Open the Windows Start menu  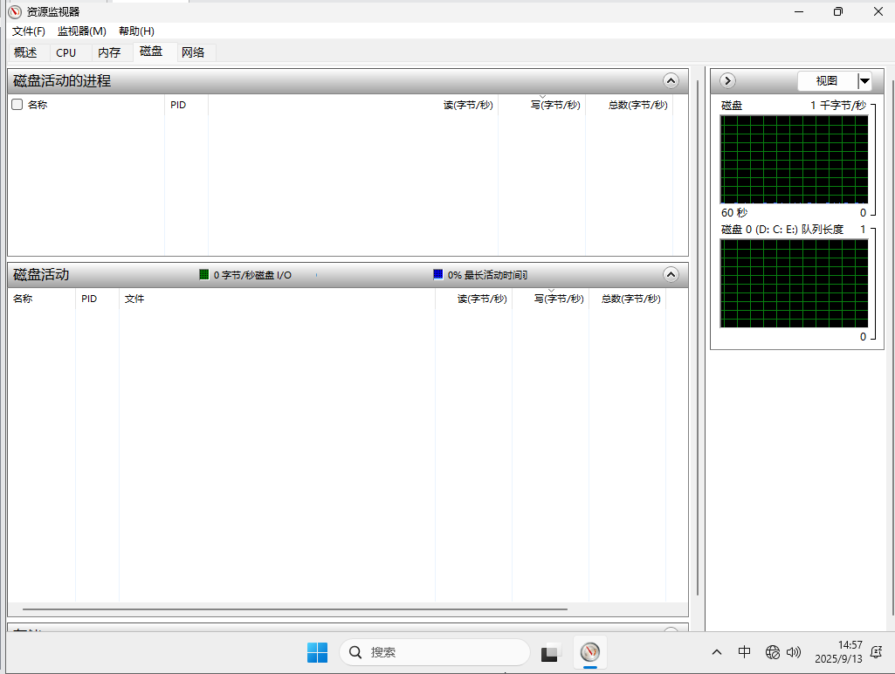point(317,652)
